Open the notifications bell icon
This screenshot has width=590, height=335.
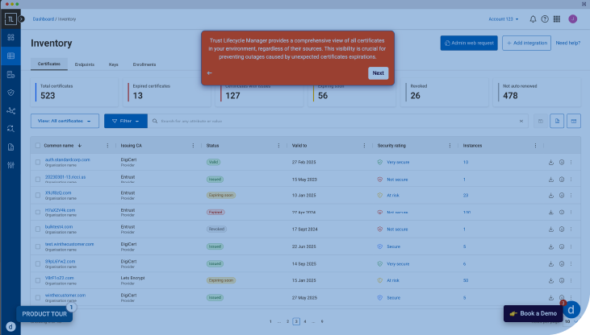(533, 19)
